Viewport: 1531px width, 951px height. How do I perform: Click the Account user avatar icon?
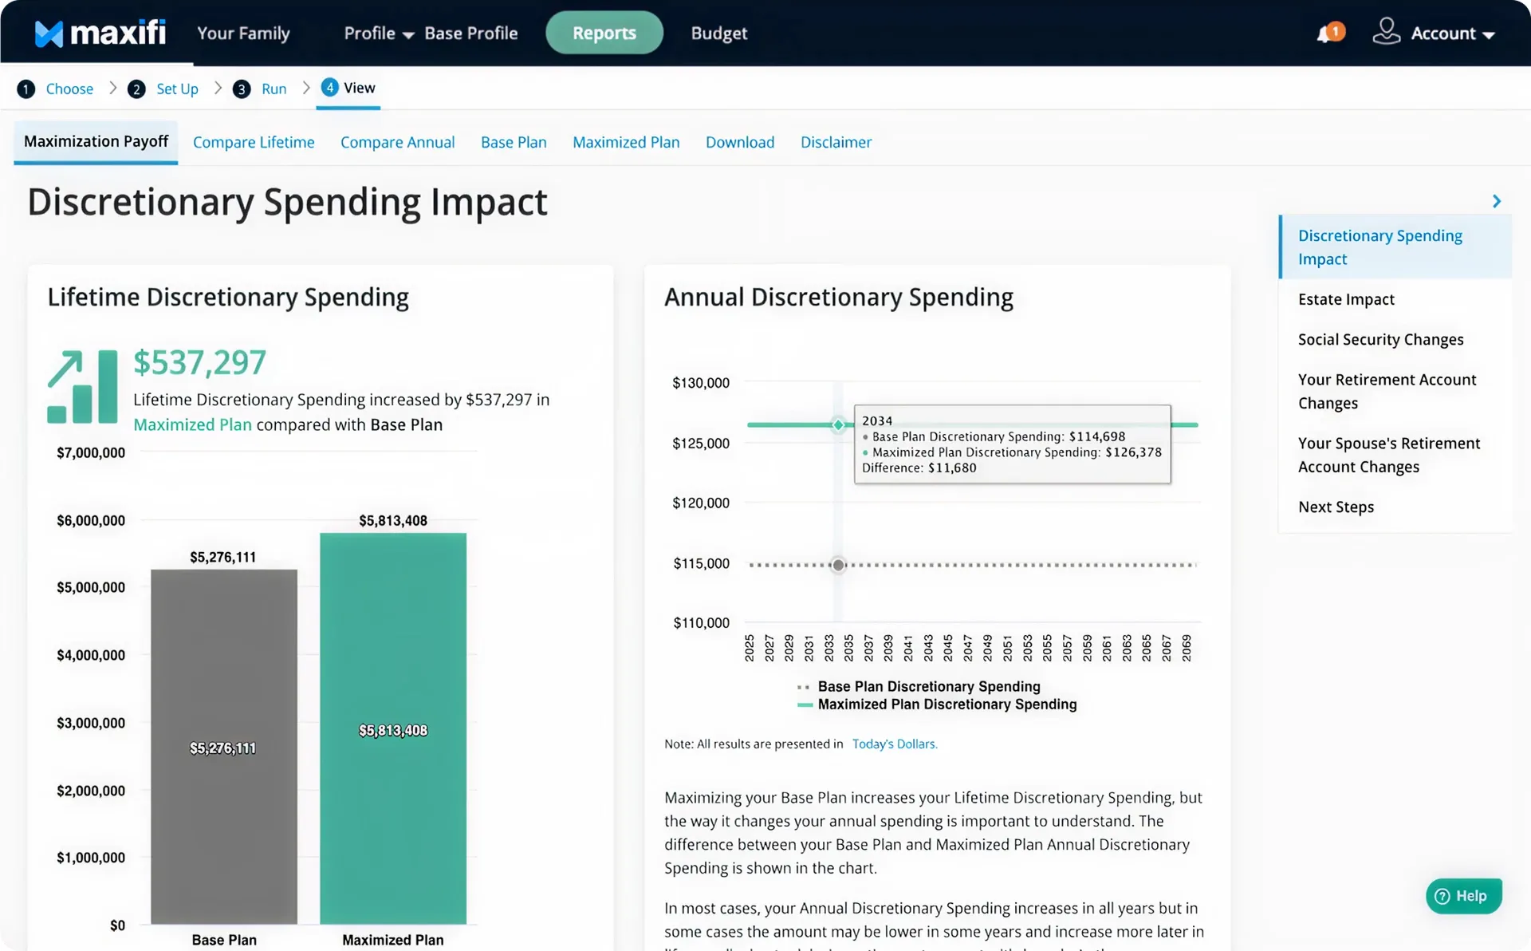pyautogui.click(x=1385, y=33)
